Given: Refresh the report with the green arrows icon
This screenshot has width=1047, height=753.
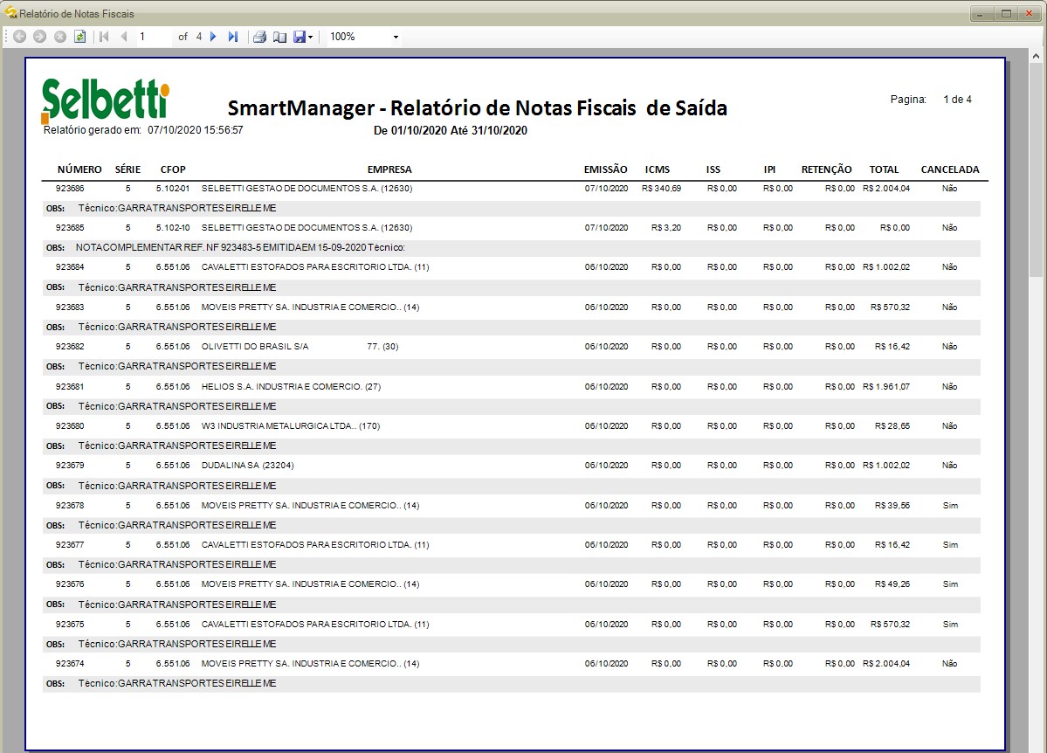Looking at the screenshot, I should pos(80,37).
